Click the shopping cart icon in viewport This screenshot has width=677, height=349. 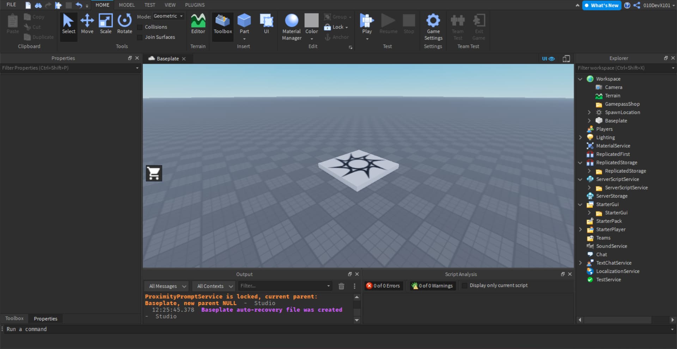click(154, 173)
